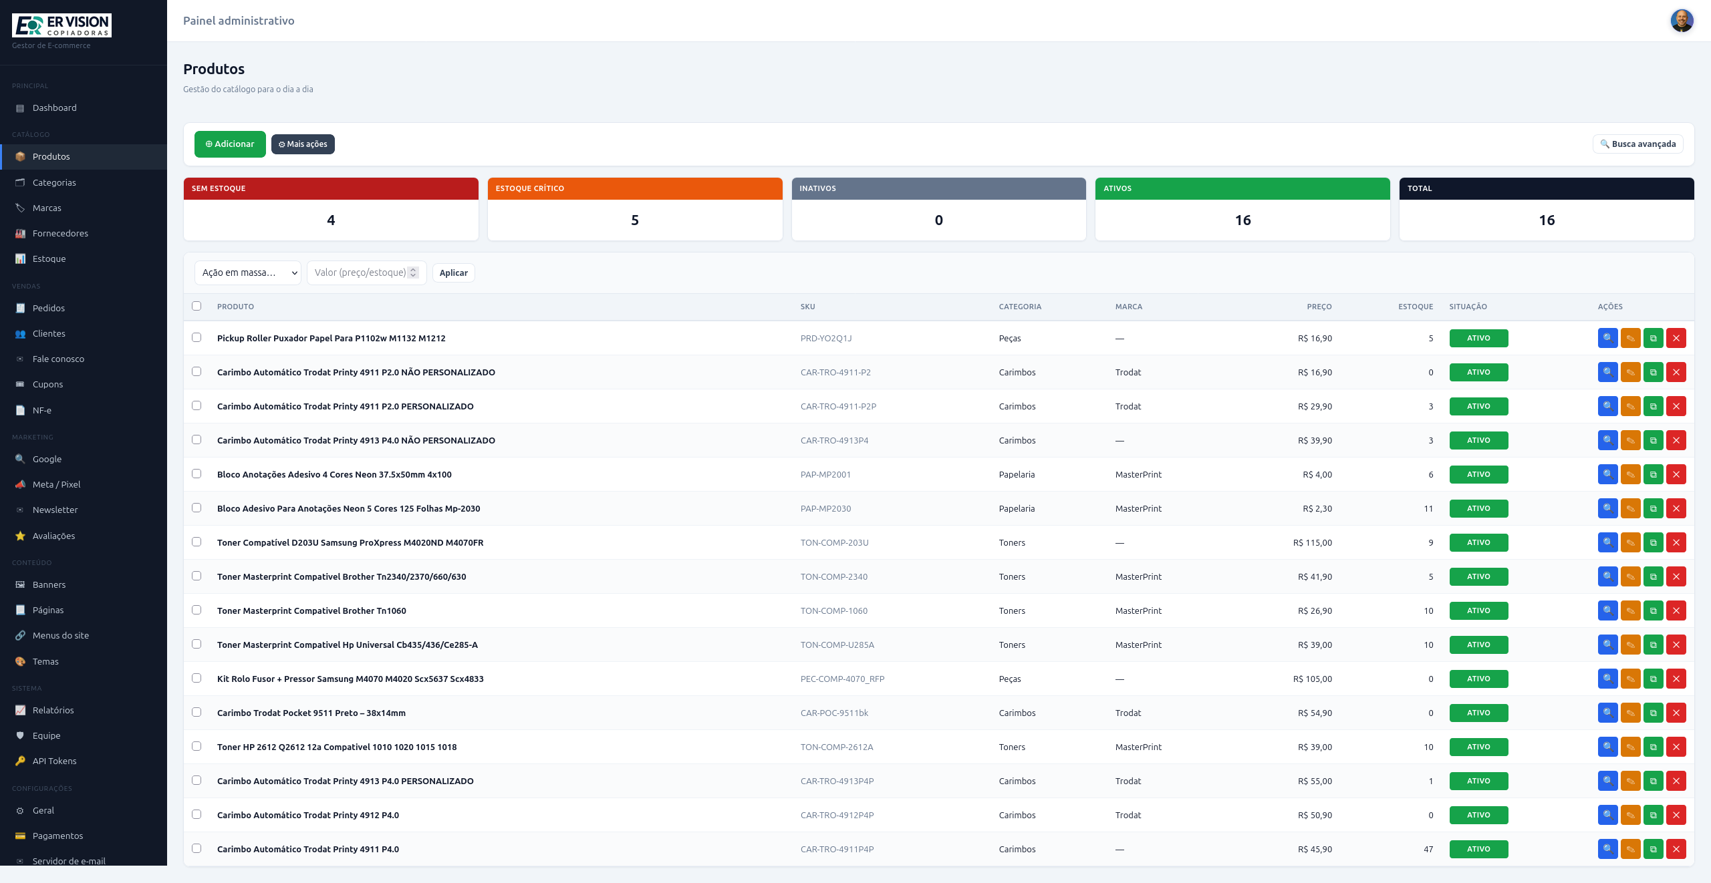This screenshot has width=1711, height=883.
Task: Click the Clientes sidebar icon
Action: 20,333
